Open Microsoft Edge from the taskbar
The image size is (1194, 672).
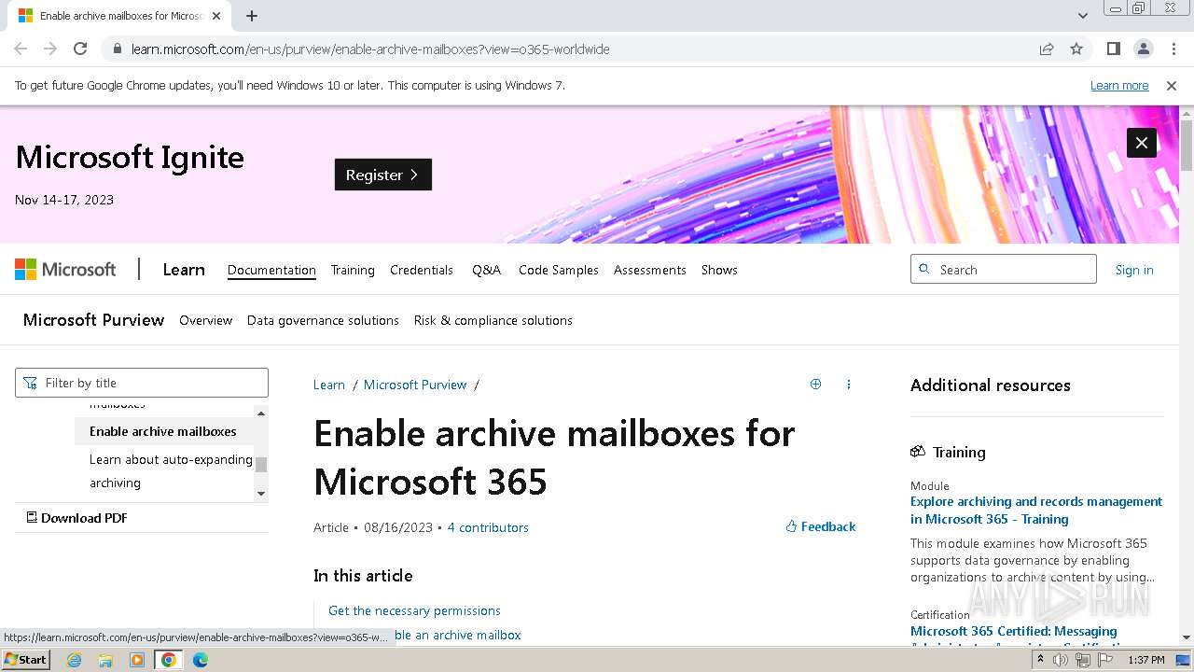pyautogui.click(x=201, y=660)
